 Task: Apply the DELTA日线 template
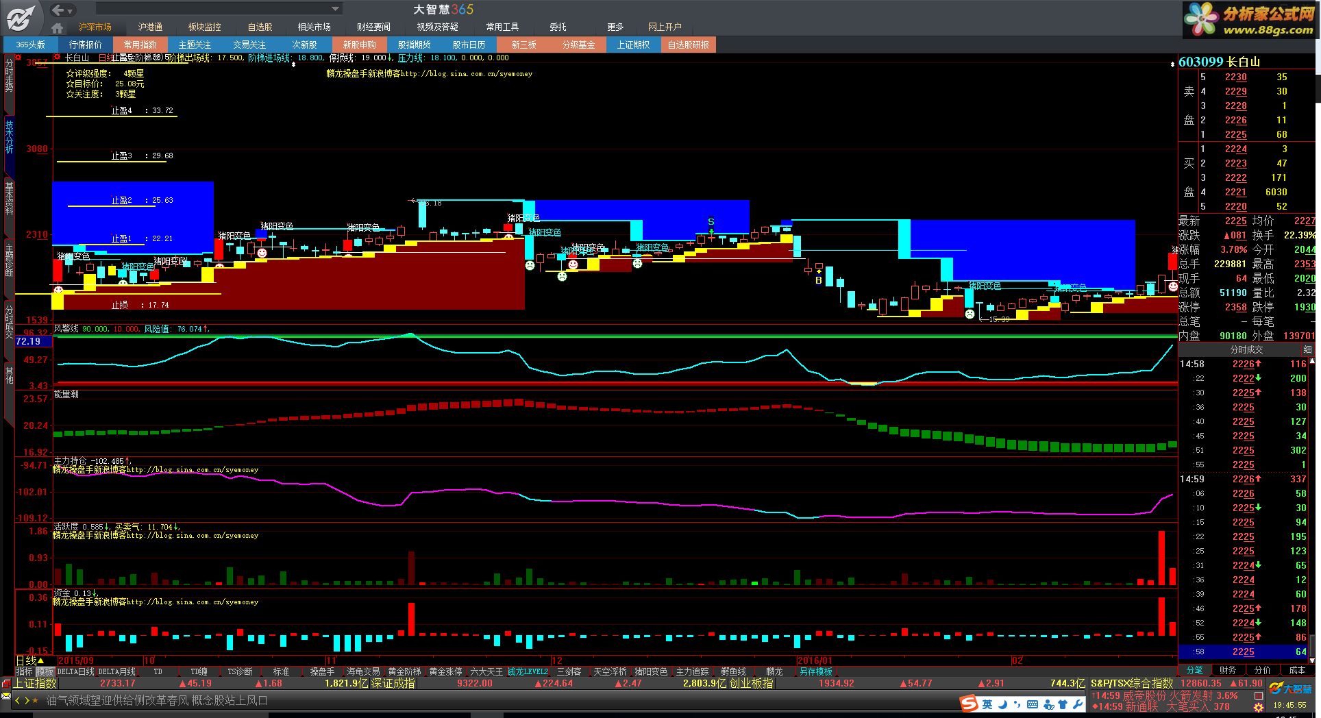pos(75,671)
